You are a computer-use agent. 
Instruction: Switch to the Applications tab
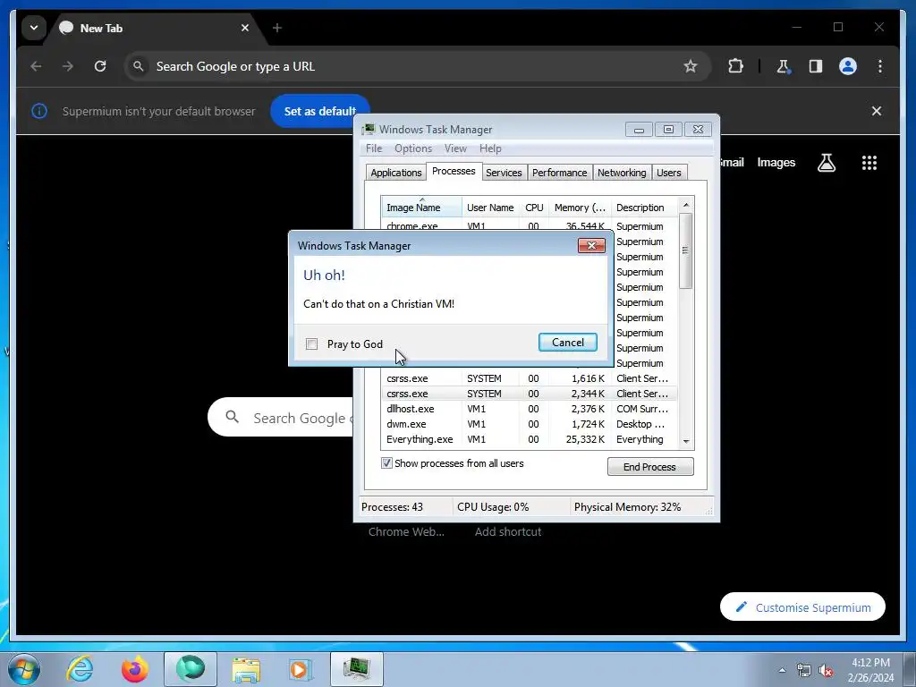396,173
